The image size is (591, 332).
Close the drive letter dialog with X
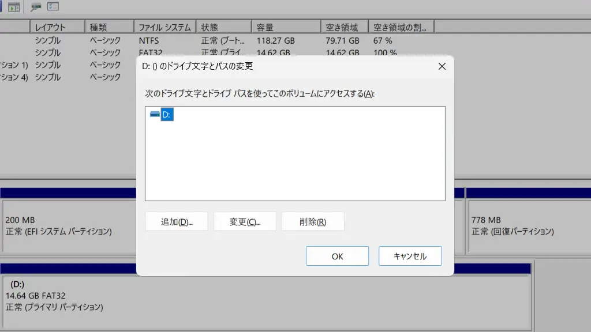(x=442, y=66)
